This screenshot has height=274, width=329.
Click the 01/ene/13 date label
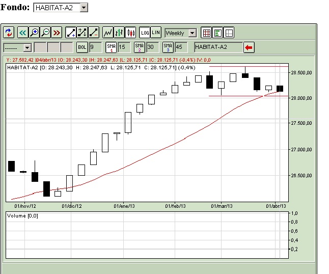tap(124, 206)
